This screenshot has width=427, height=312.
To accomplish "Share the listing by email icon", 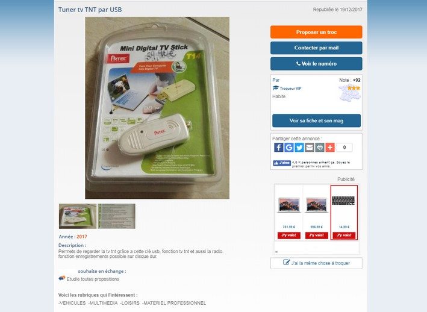I will click(x=310, y=148).
